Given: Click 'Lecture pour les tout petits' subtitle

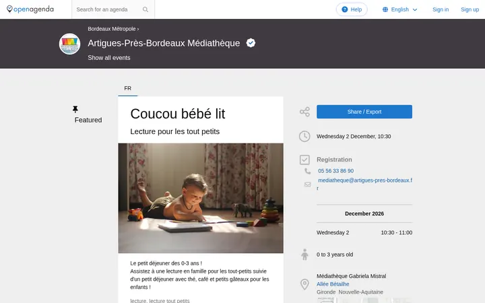Looking at the screenshot, I should pos(175,131).
